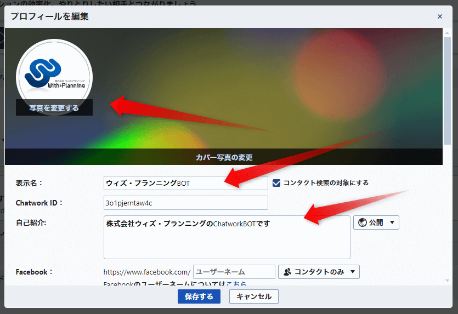Click the 自己紹介 label
This screenshot has width=458, height=314.
tap(31, 222)
